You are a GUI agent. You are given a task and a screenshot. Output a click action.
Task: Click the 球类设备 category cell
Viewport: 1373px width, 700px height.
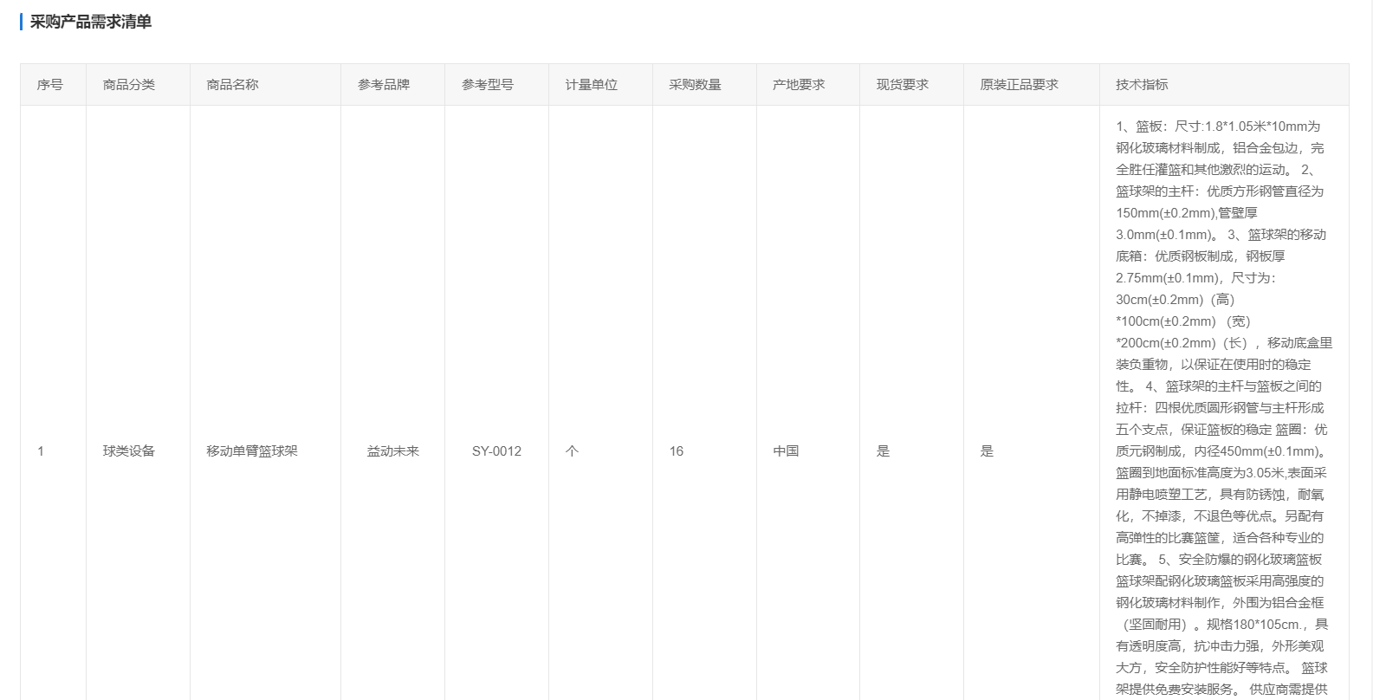coord(128,451)
